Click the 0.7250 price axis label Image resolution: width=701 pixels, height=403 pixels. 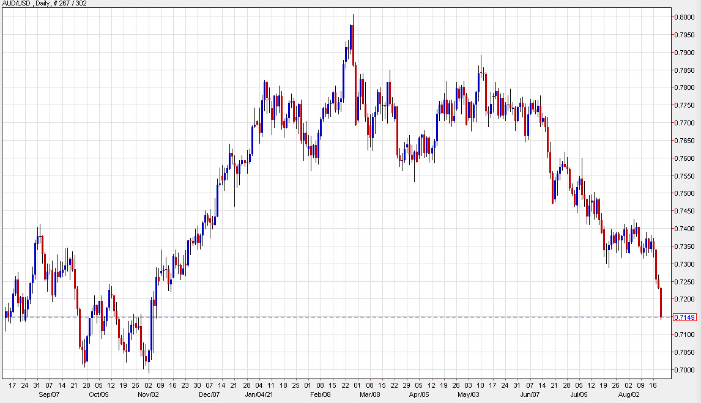(x=683, y=282)
